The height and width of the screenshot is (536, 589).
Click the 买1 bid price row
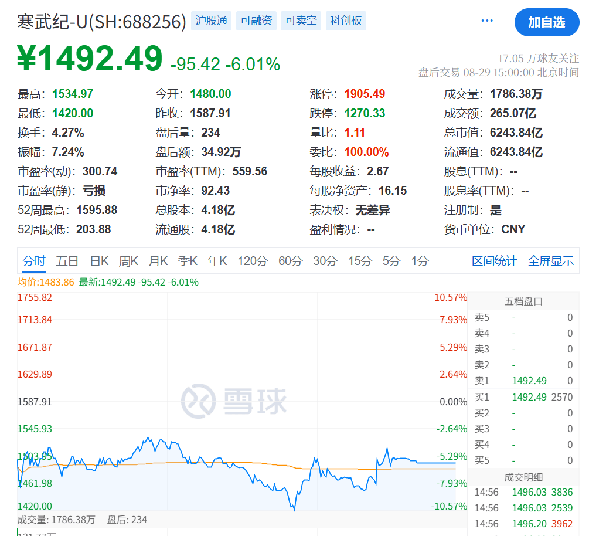point(530,397)
